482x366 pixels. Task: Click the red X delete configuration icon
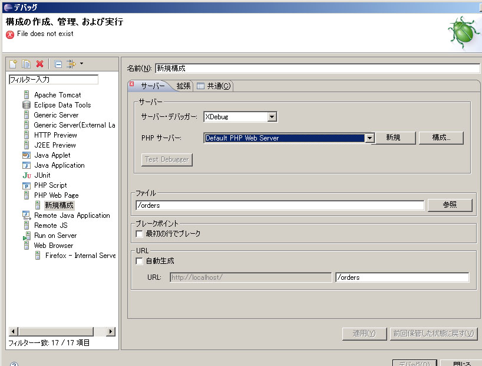(x=40, y=63)
